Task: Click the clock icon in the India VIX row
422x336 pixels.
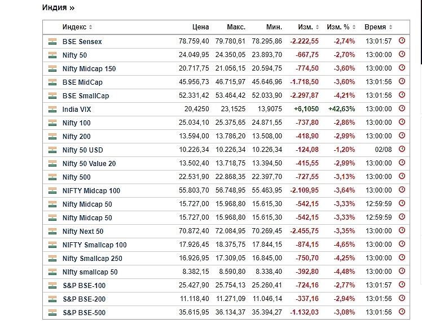Action: pyautogui.click(x=402, y=109)
